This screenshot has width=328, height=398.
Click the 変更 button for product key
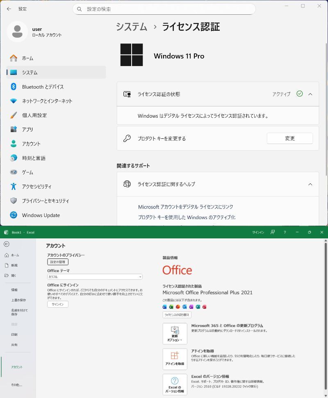pos(289,138)
